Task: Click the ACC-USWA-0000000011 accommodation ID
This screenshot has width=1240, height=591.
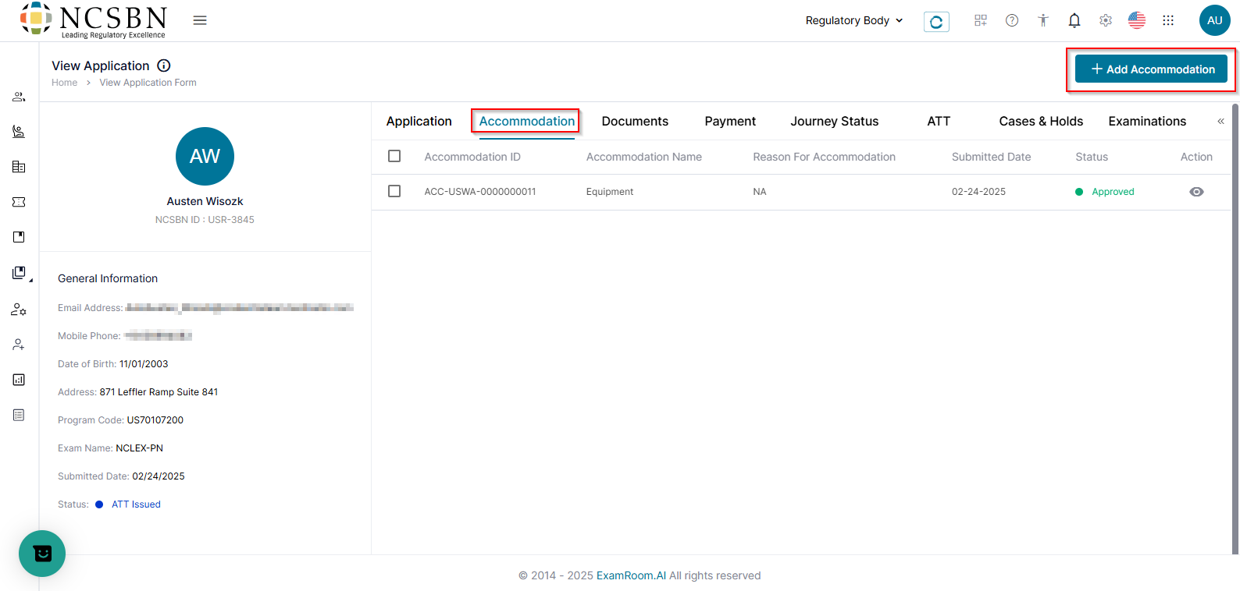Action: (480, 192)
